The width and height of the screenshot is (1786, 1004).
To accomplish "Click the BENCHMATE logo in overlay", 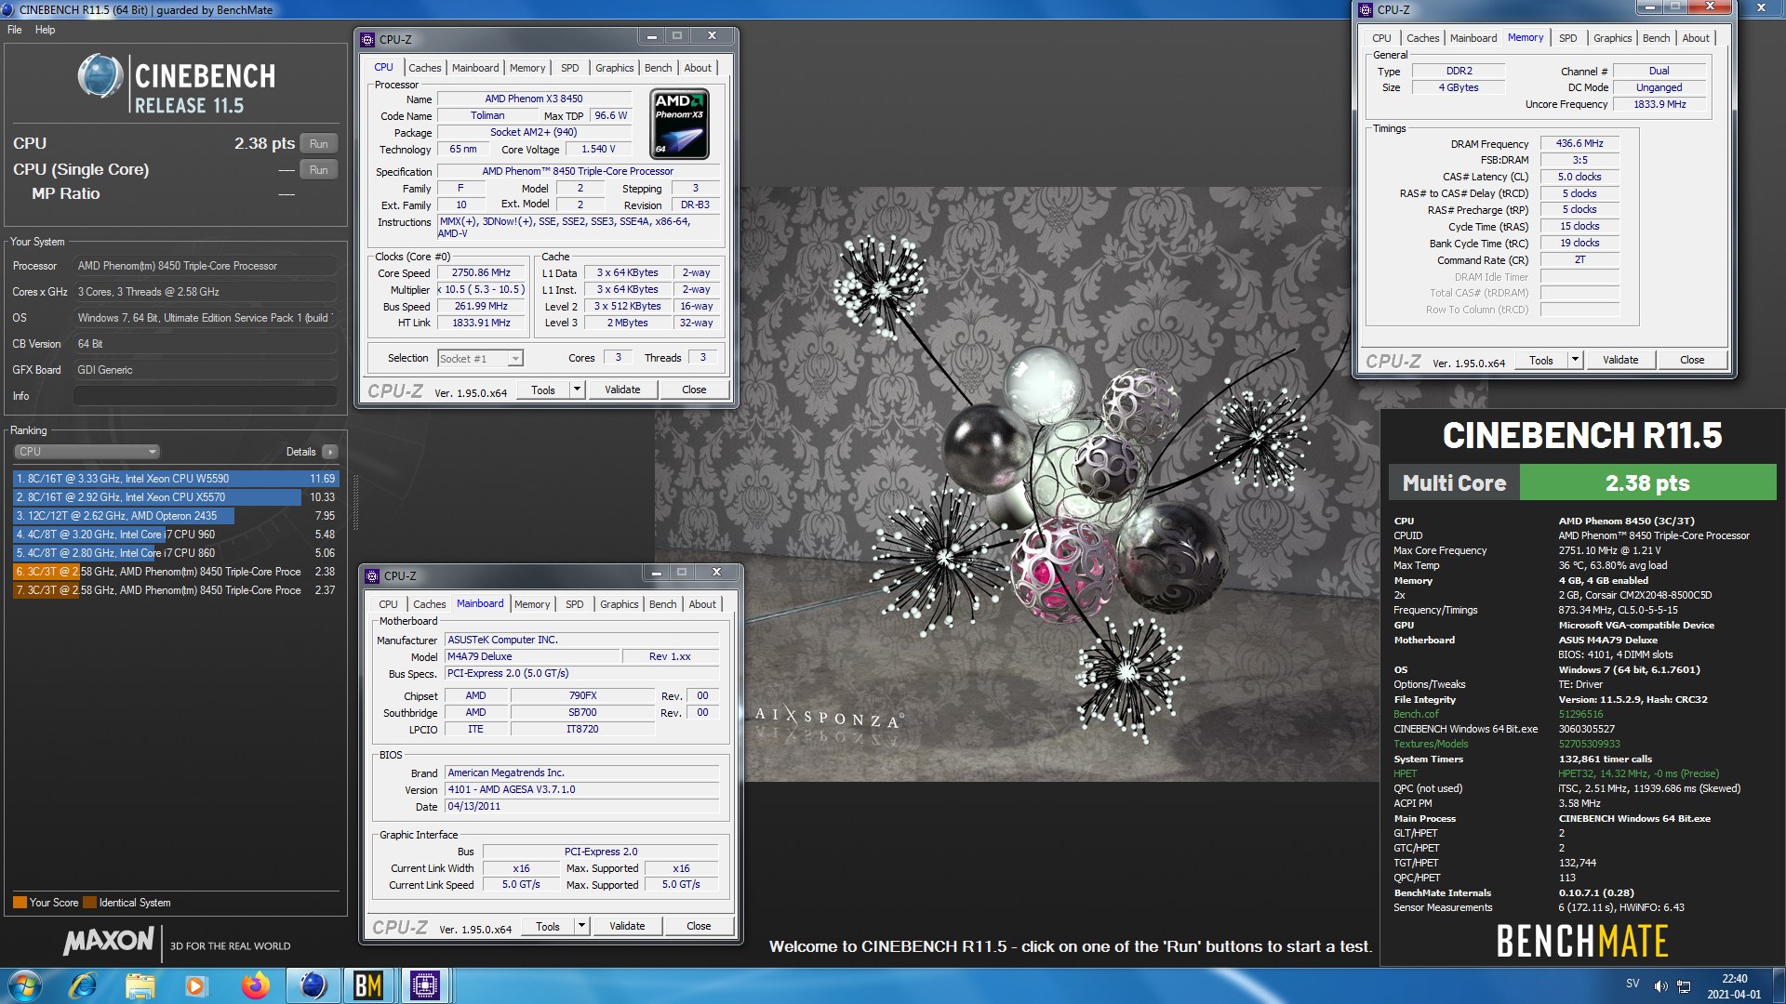I will pyautogui.click(x=1581, y=942).
